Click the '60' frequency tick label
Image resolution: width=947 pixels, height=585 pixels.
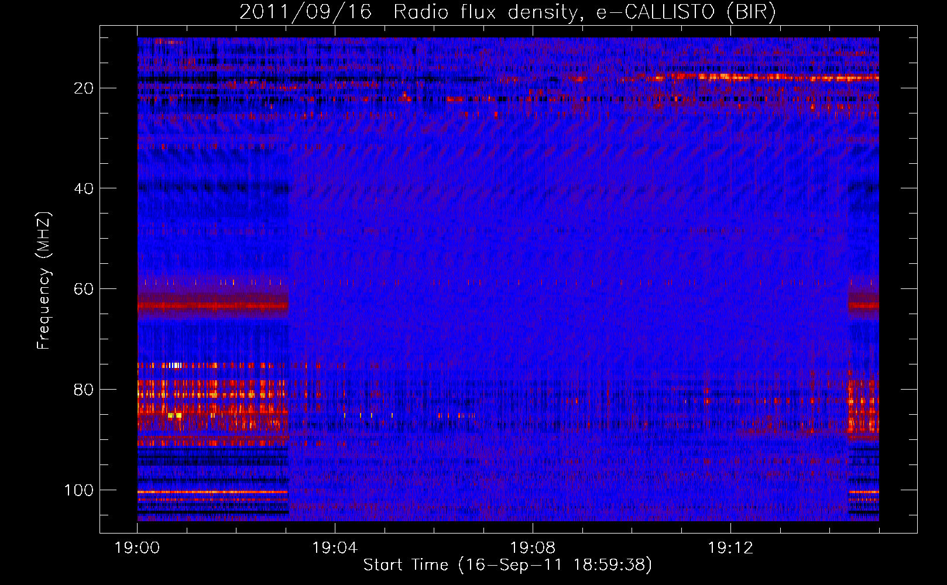84,289
